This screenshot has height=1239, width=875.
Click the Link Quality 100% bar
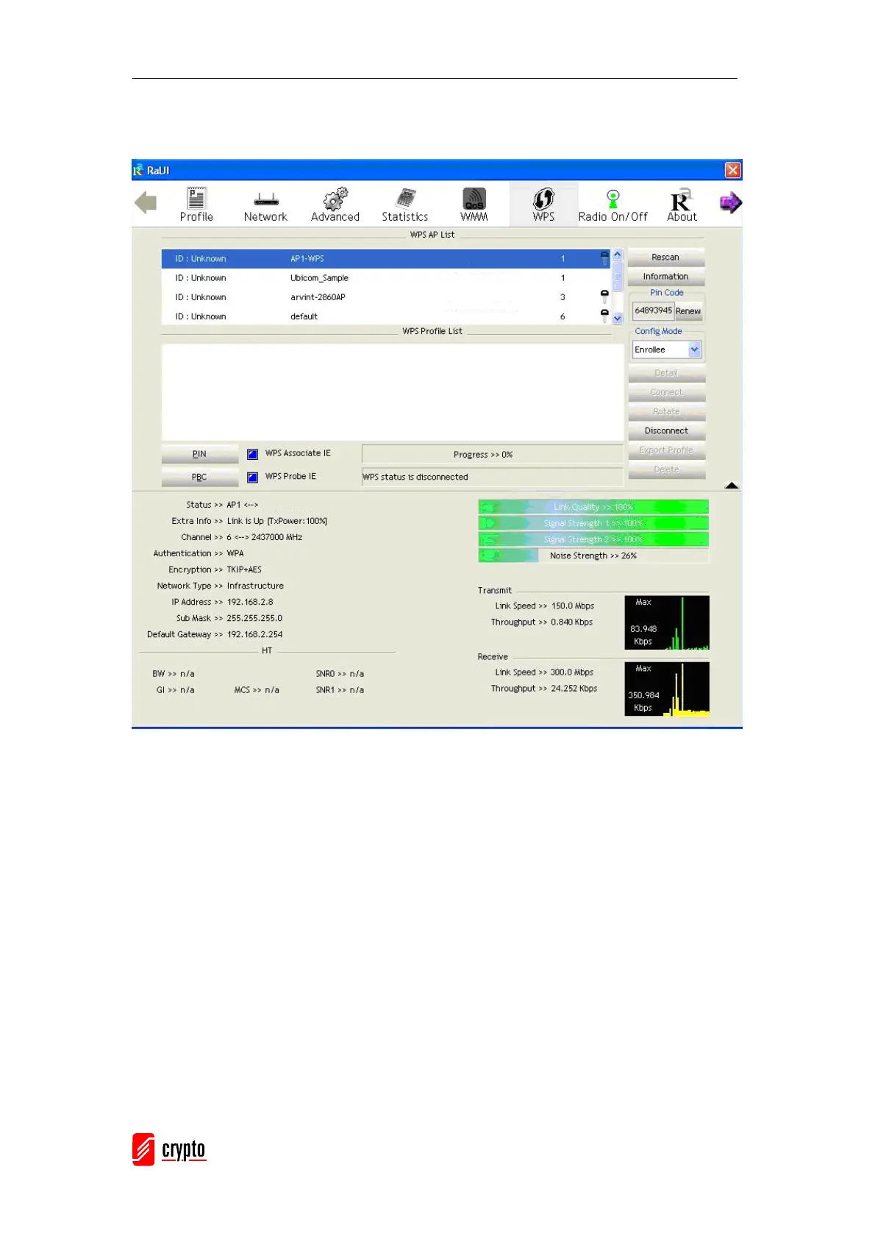(593, 507)
